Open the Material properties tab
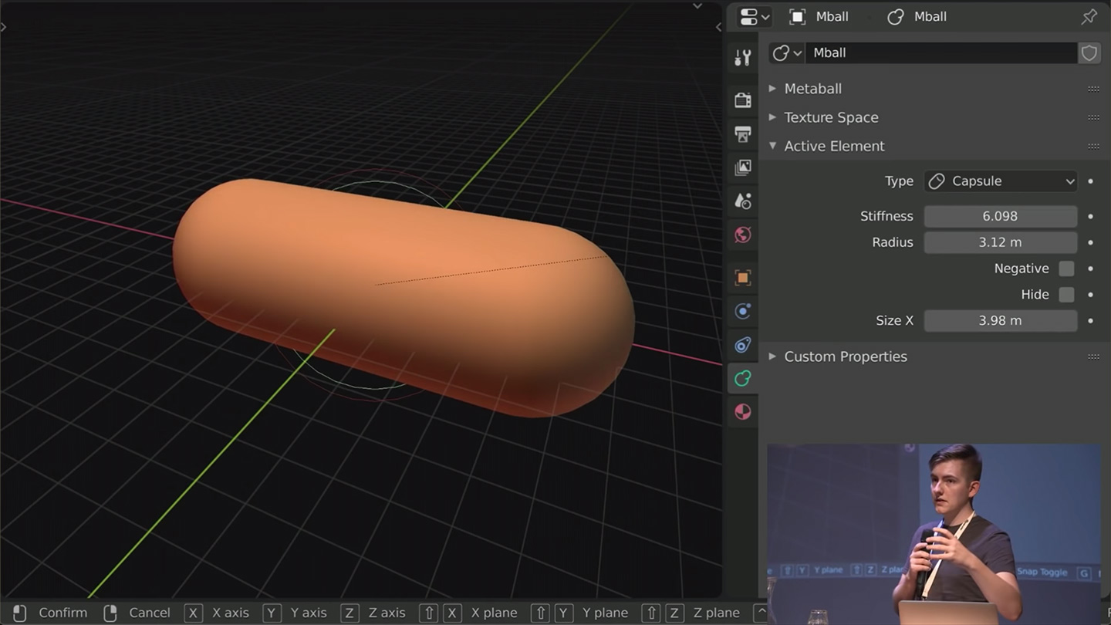 742,411
